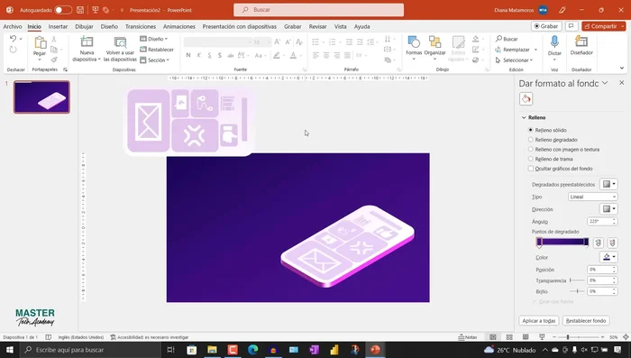Open the Diseñador panel icon
This screenshot has width=631, height=358.
click(581, 41)
